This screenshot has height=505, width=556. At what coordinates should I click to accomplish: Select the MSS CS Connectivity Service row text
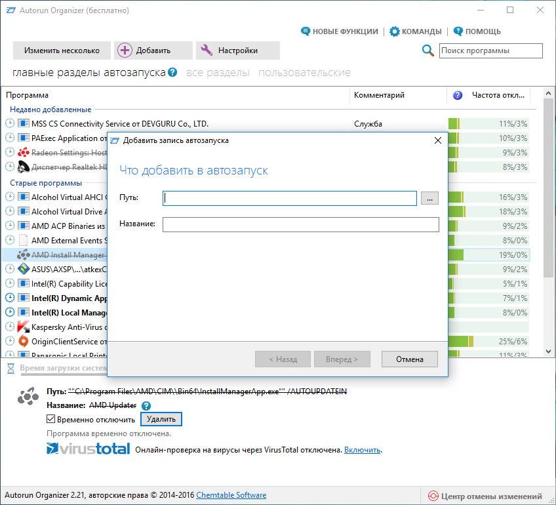pyautogui.click(x=120, y=124)
